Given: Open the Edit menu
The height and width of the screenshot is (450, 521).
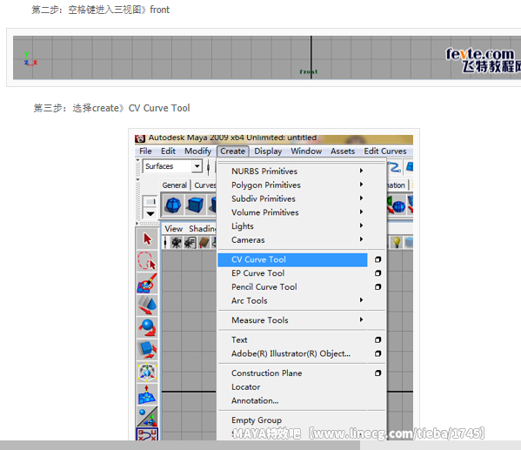Looking at the screenshot, I should point(168,151).
